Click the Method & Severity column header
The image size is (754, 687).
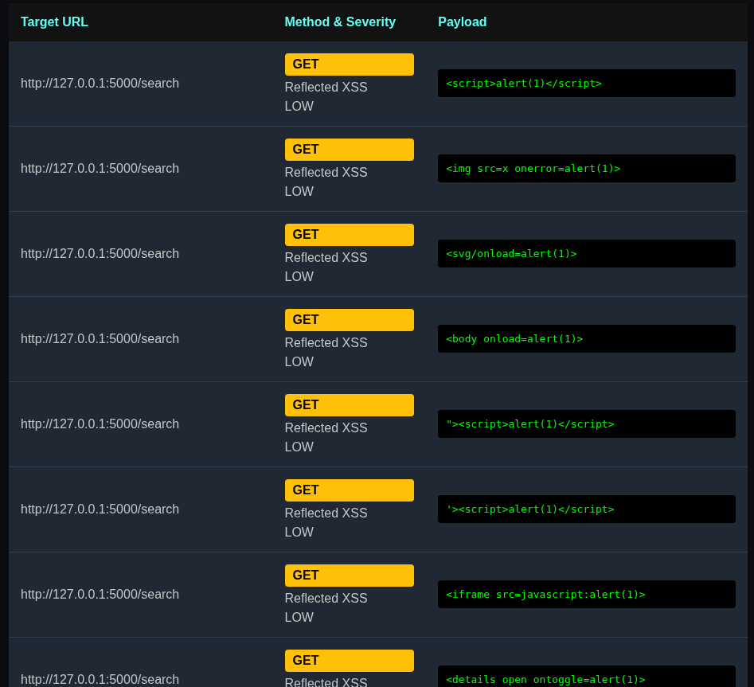[340, 22]
